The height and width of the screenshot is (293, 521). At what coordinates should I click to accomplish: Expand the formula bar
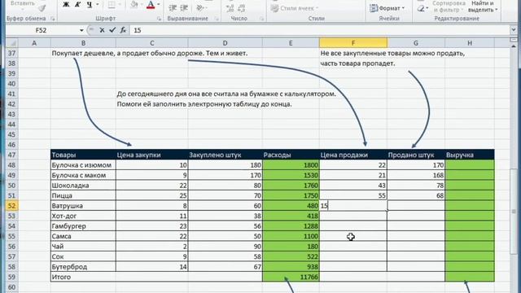pos(514,30)
